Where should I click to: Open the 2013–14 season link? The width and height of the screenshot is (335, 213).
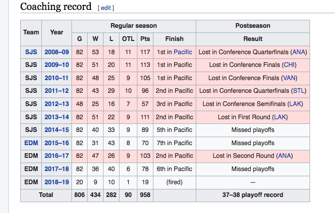click(x=56, y=117)
